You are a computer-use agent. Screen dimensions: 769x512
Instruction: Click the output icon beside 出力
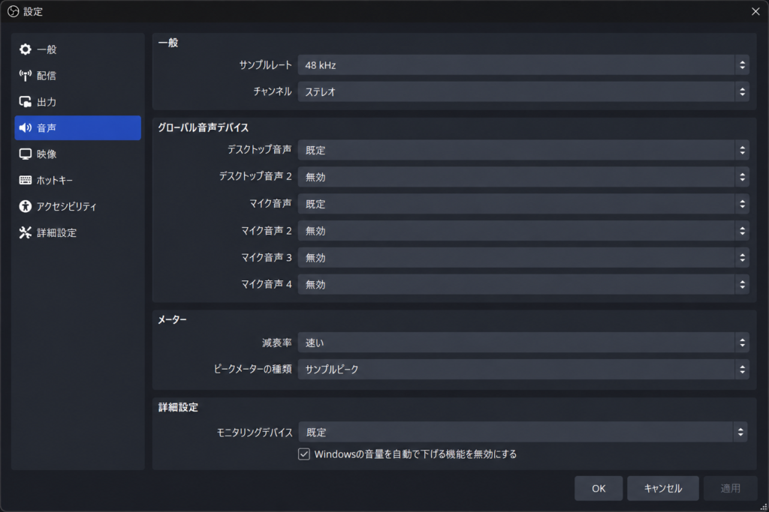pyautogui.click(x=25, y=102)
